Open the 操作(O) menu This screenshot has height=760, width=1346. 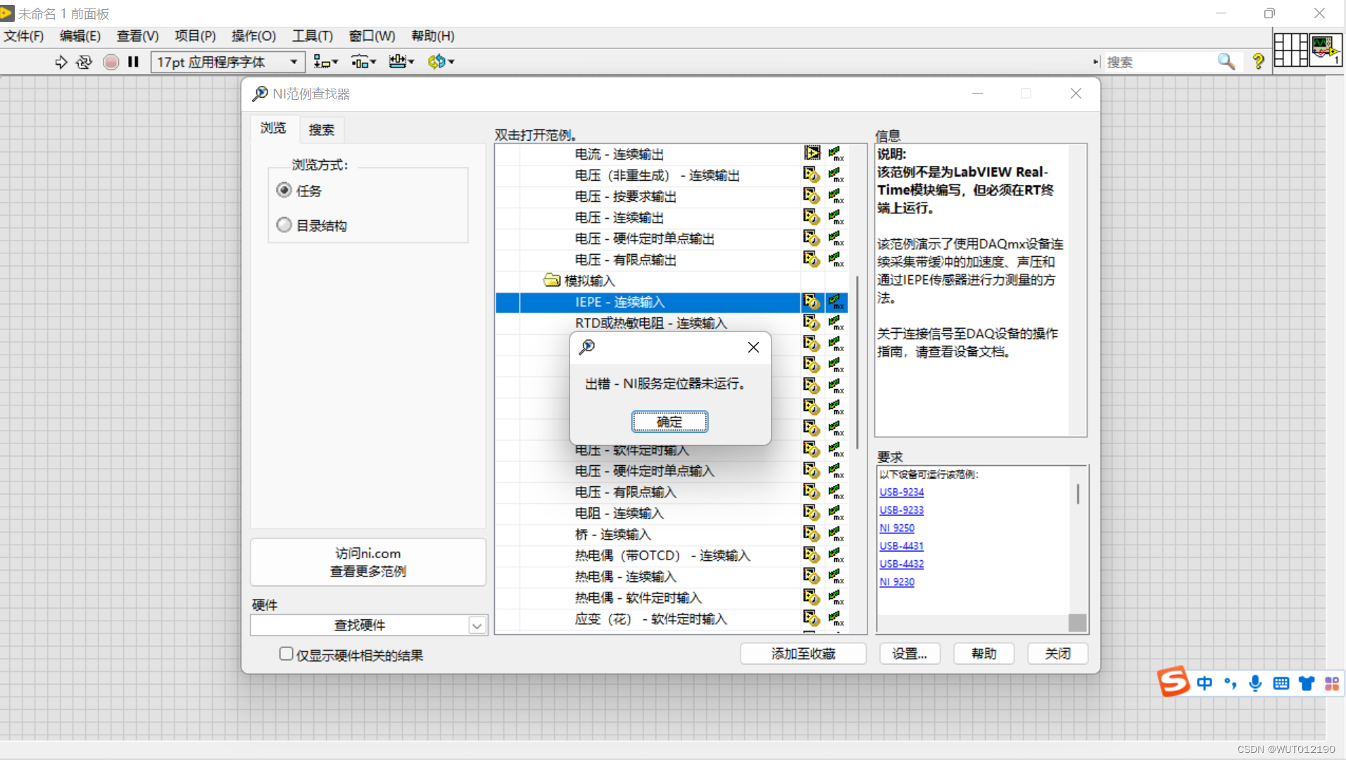(x=253, y=36)
